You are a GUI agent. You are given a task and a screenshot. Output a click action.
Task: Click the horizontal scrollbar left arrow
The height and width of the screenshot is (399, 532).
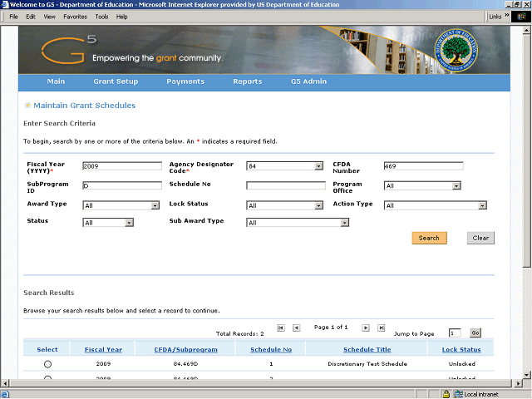point(5,383)
